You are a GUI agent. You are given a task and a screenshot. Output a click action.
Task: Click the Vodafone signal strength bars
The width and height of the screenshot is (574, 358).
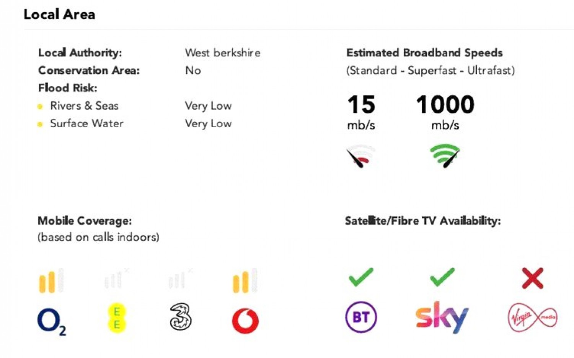click(245, 281)
